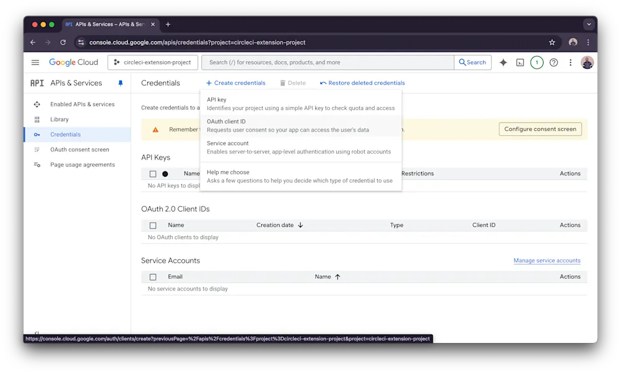
Task: Select all service accounts checkbox
Action: 153,277
